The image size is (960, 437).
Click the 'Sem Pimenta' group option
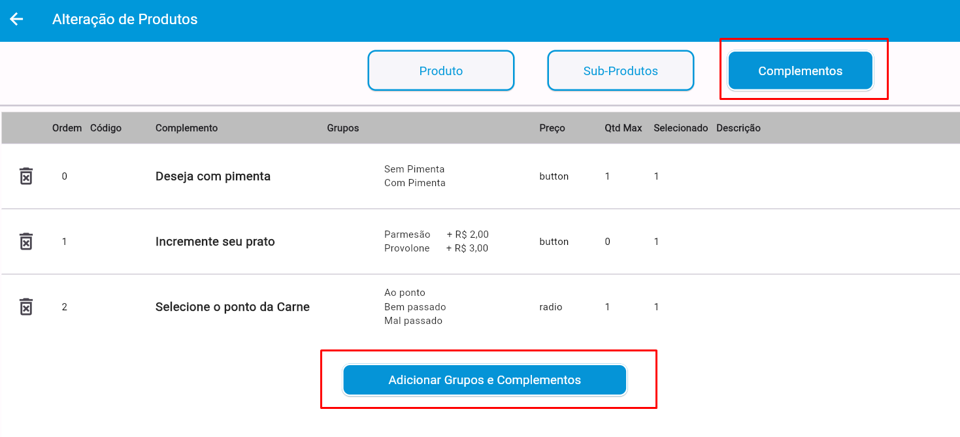(x=414, y=169)
